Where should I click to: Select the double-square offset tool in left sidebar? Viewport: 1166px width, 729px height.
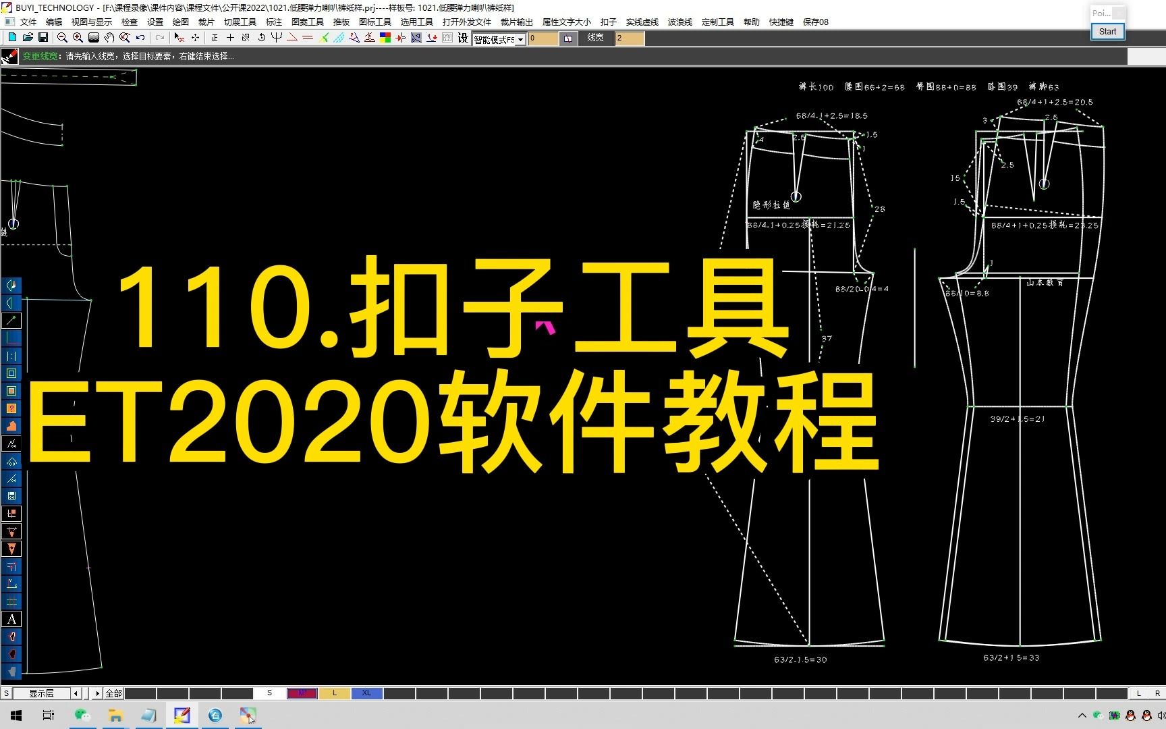click(11, 373)
